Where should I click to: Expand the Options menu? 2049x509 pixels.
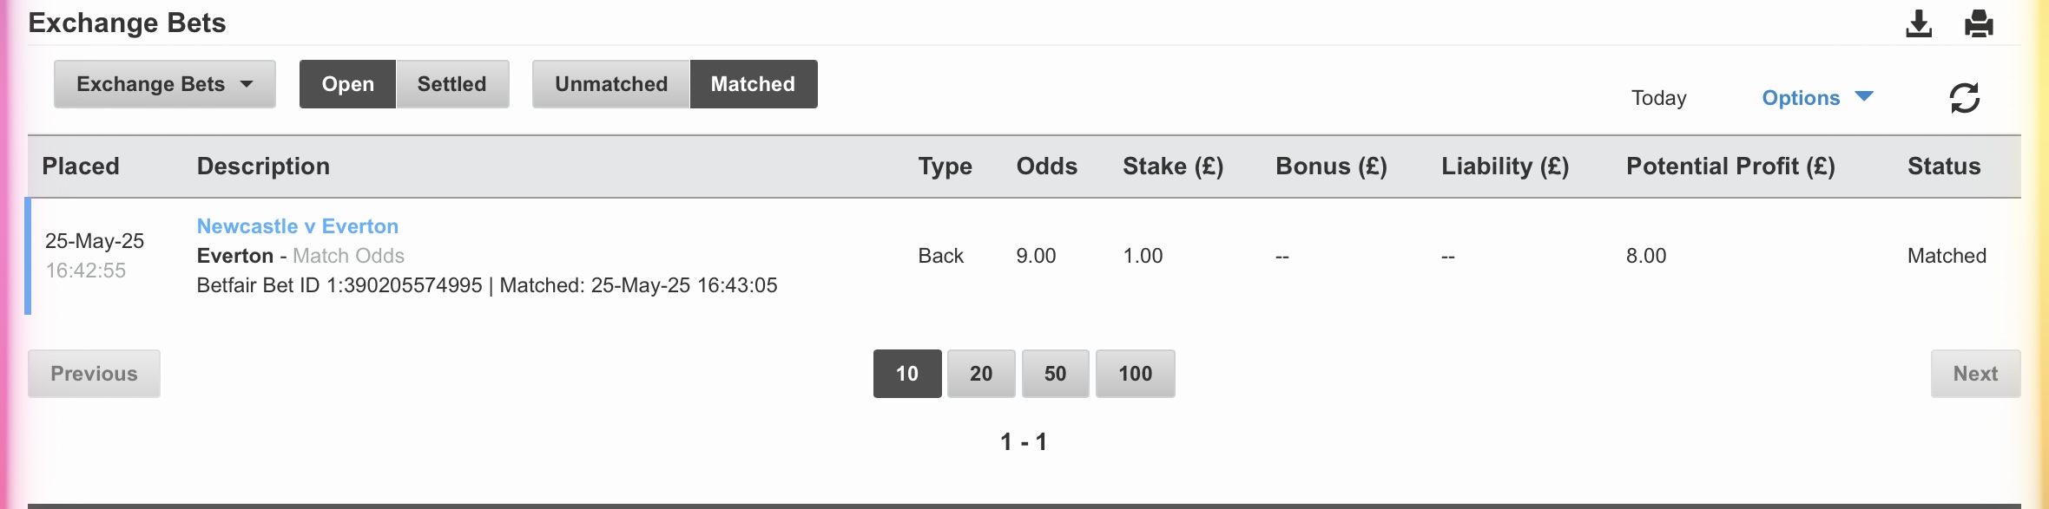pyautogui.click(x=1817, y=98)
